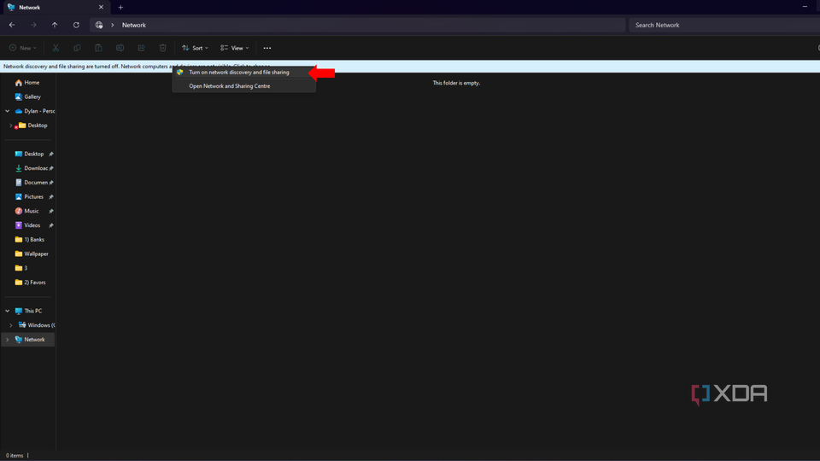Image resolution: width=820 pixels, height=461 pixels.
Task: Open pinned Pictures folder
Action: (x=29, y=196)
